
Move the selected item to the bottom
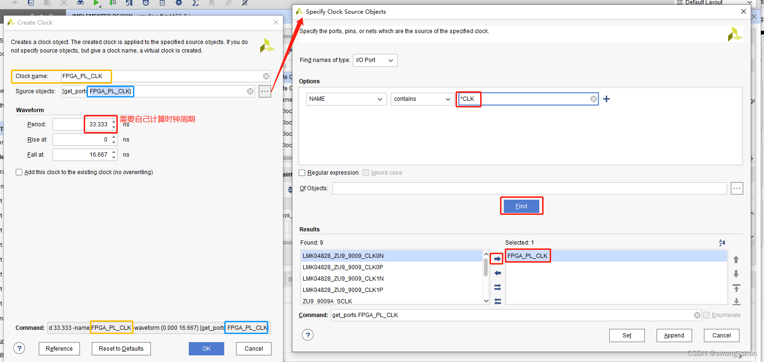coord(736,301)
